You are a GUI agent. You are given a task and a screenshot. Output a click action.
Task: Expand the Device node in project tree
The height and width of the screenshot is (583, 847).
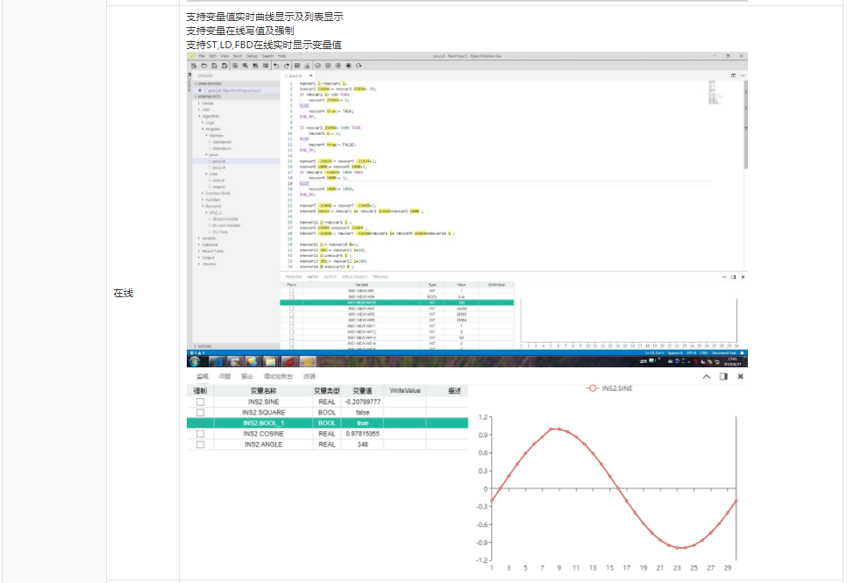tap(208, 103)
